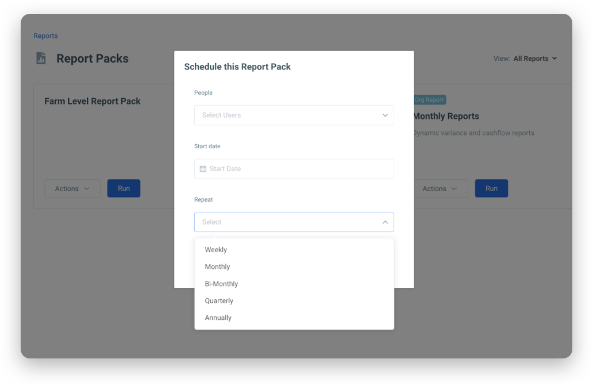593x386 pixels.
Task: Click the up chevron in Repeat field
Action: [385, 222]
